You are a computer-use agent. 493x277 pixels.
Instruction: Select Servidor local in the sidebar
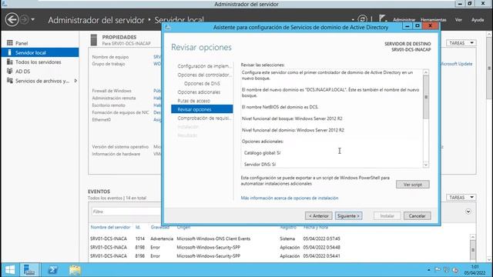point(40,52)
